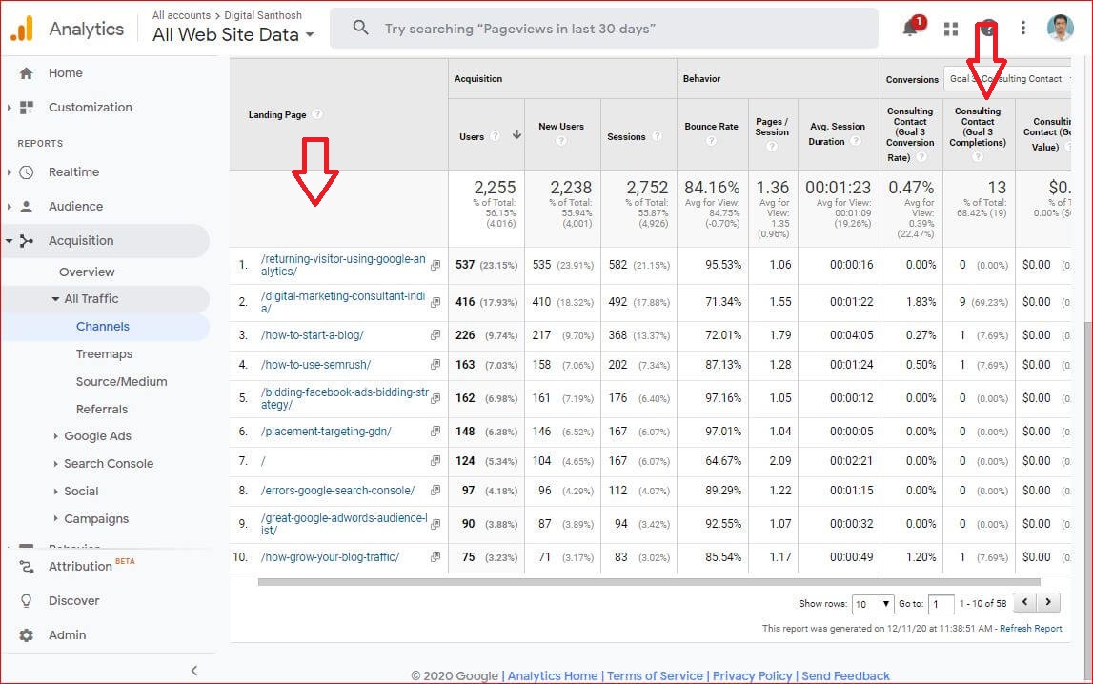Click the Admin gear icon

click(27, 635)
